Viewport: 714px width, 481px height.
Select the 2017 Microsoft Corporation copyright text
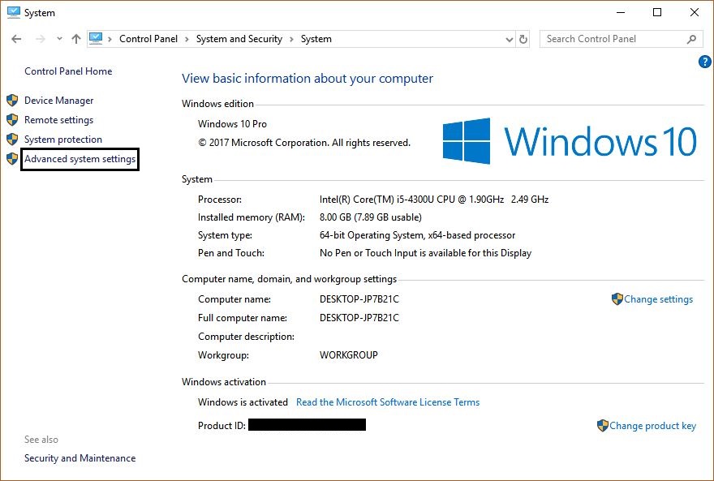(304, 143)
